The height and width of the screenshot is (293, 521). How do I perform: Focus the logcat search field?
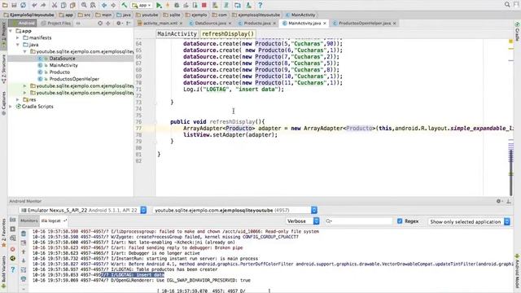point(358,221)
